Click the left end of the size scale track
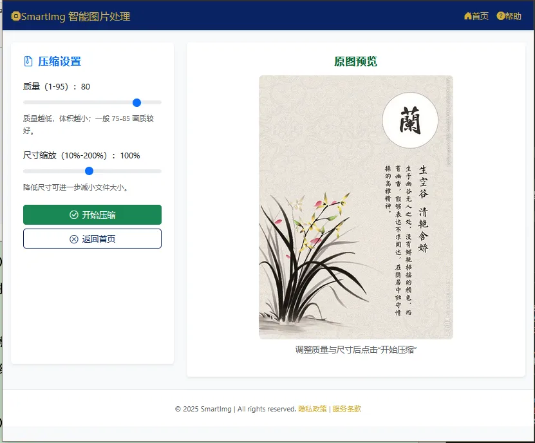This screenshot has width=535, height=443. 26,171
